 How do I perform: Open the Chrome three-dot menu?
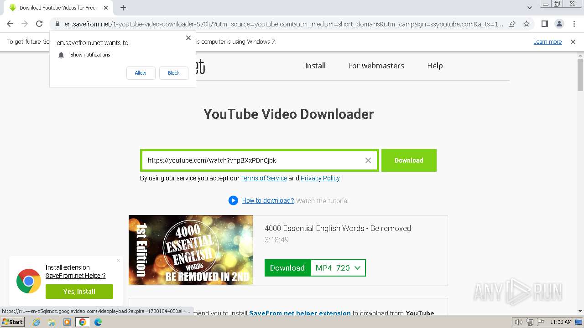[574, 24]
